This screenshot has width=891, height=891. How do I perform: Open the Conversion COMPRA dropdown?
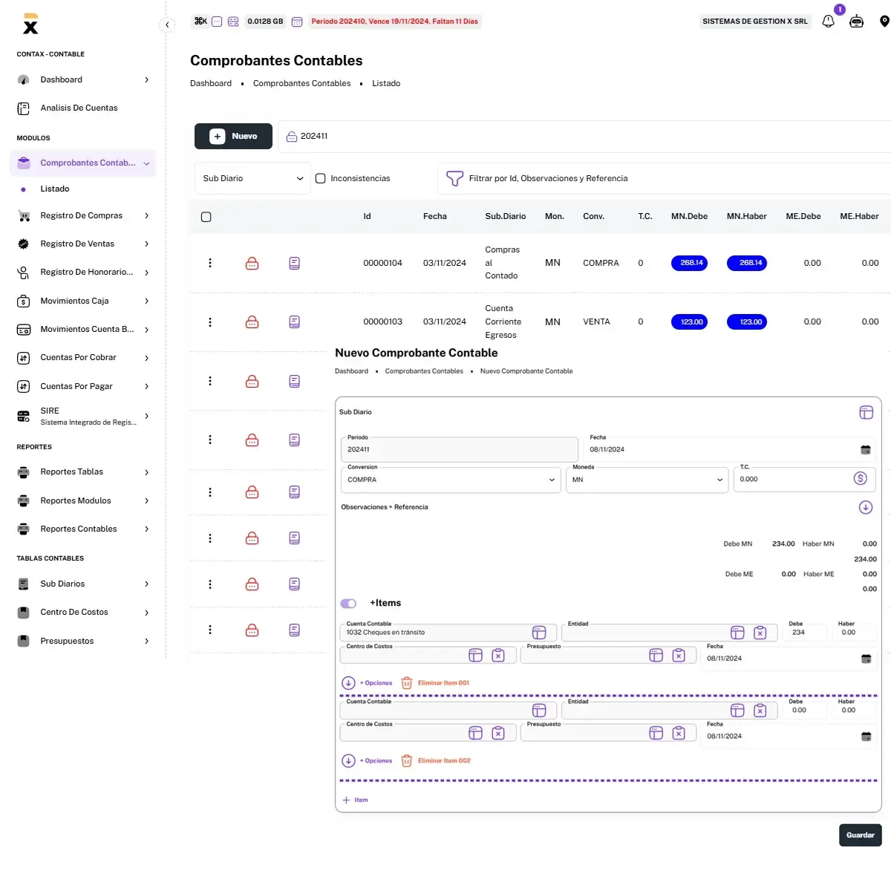[552, 480]
